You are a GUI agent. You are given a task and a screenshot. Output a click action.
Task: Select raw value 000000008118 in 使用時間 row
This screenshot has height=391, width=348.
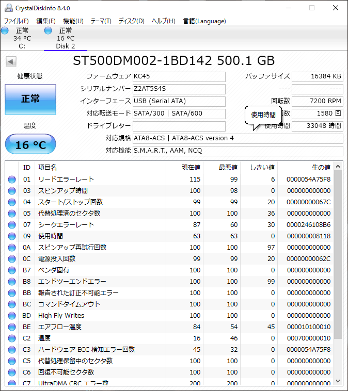(x=309, y=236)
